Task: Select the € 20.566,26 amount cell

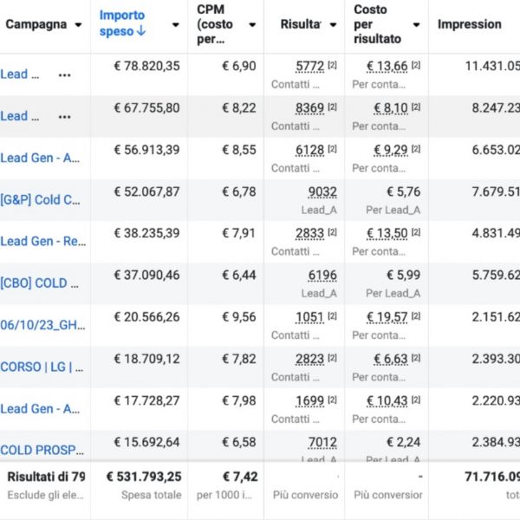Action: (x=147, y=317)
